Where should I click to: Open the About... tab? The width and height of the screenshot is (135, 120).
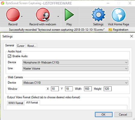tap(31, 46)
